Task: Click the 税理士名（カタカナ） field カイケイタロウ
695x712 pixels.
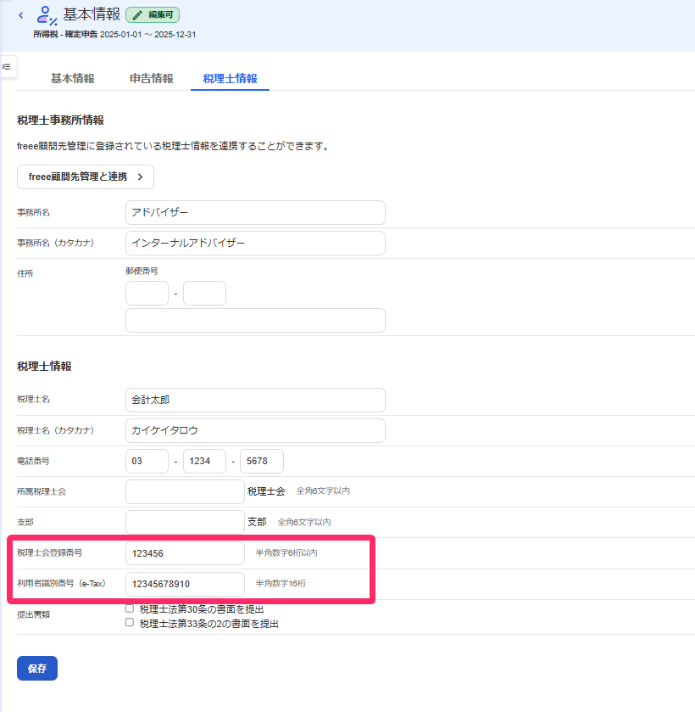Action: pyautogui.click(x=255, y=430)
